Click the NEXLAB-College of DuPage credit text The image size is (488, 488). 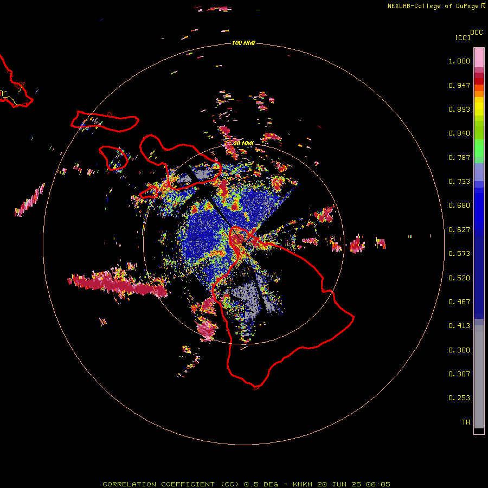[x=433, y=6]
